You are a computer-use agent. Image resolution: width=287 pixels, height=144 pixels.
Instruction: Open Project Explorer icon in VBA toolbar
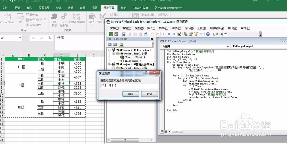[x=186, y=34]
